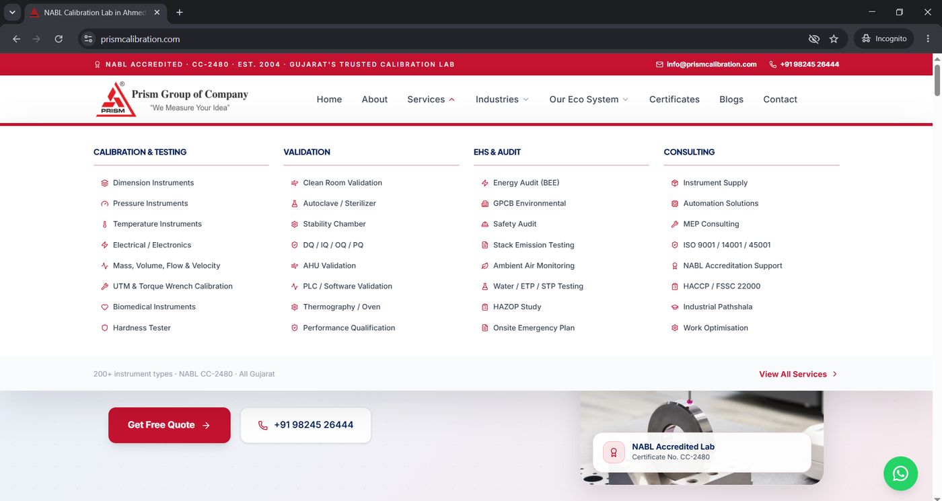The image size is (942, 501).
Task: Click the phone icon in red top bar
Action: [772, 65]
